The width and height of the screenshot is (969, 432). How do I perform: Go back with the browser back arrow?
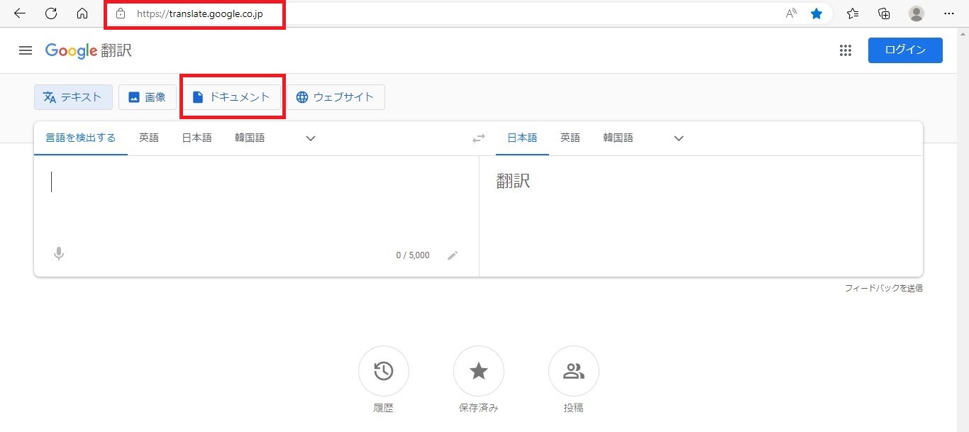pos(20,13)
